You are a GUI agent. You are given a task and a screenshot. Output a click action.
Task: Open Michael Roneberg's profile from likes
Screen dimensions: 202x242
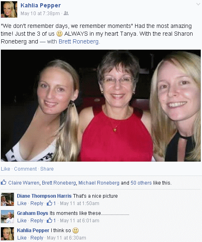[99, 183]
